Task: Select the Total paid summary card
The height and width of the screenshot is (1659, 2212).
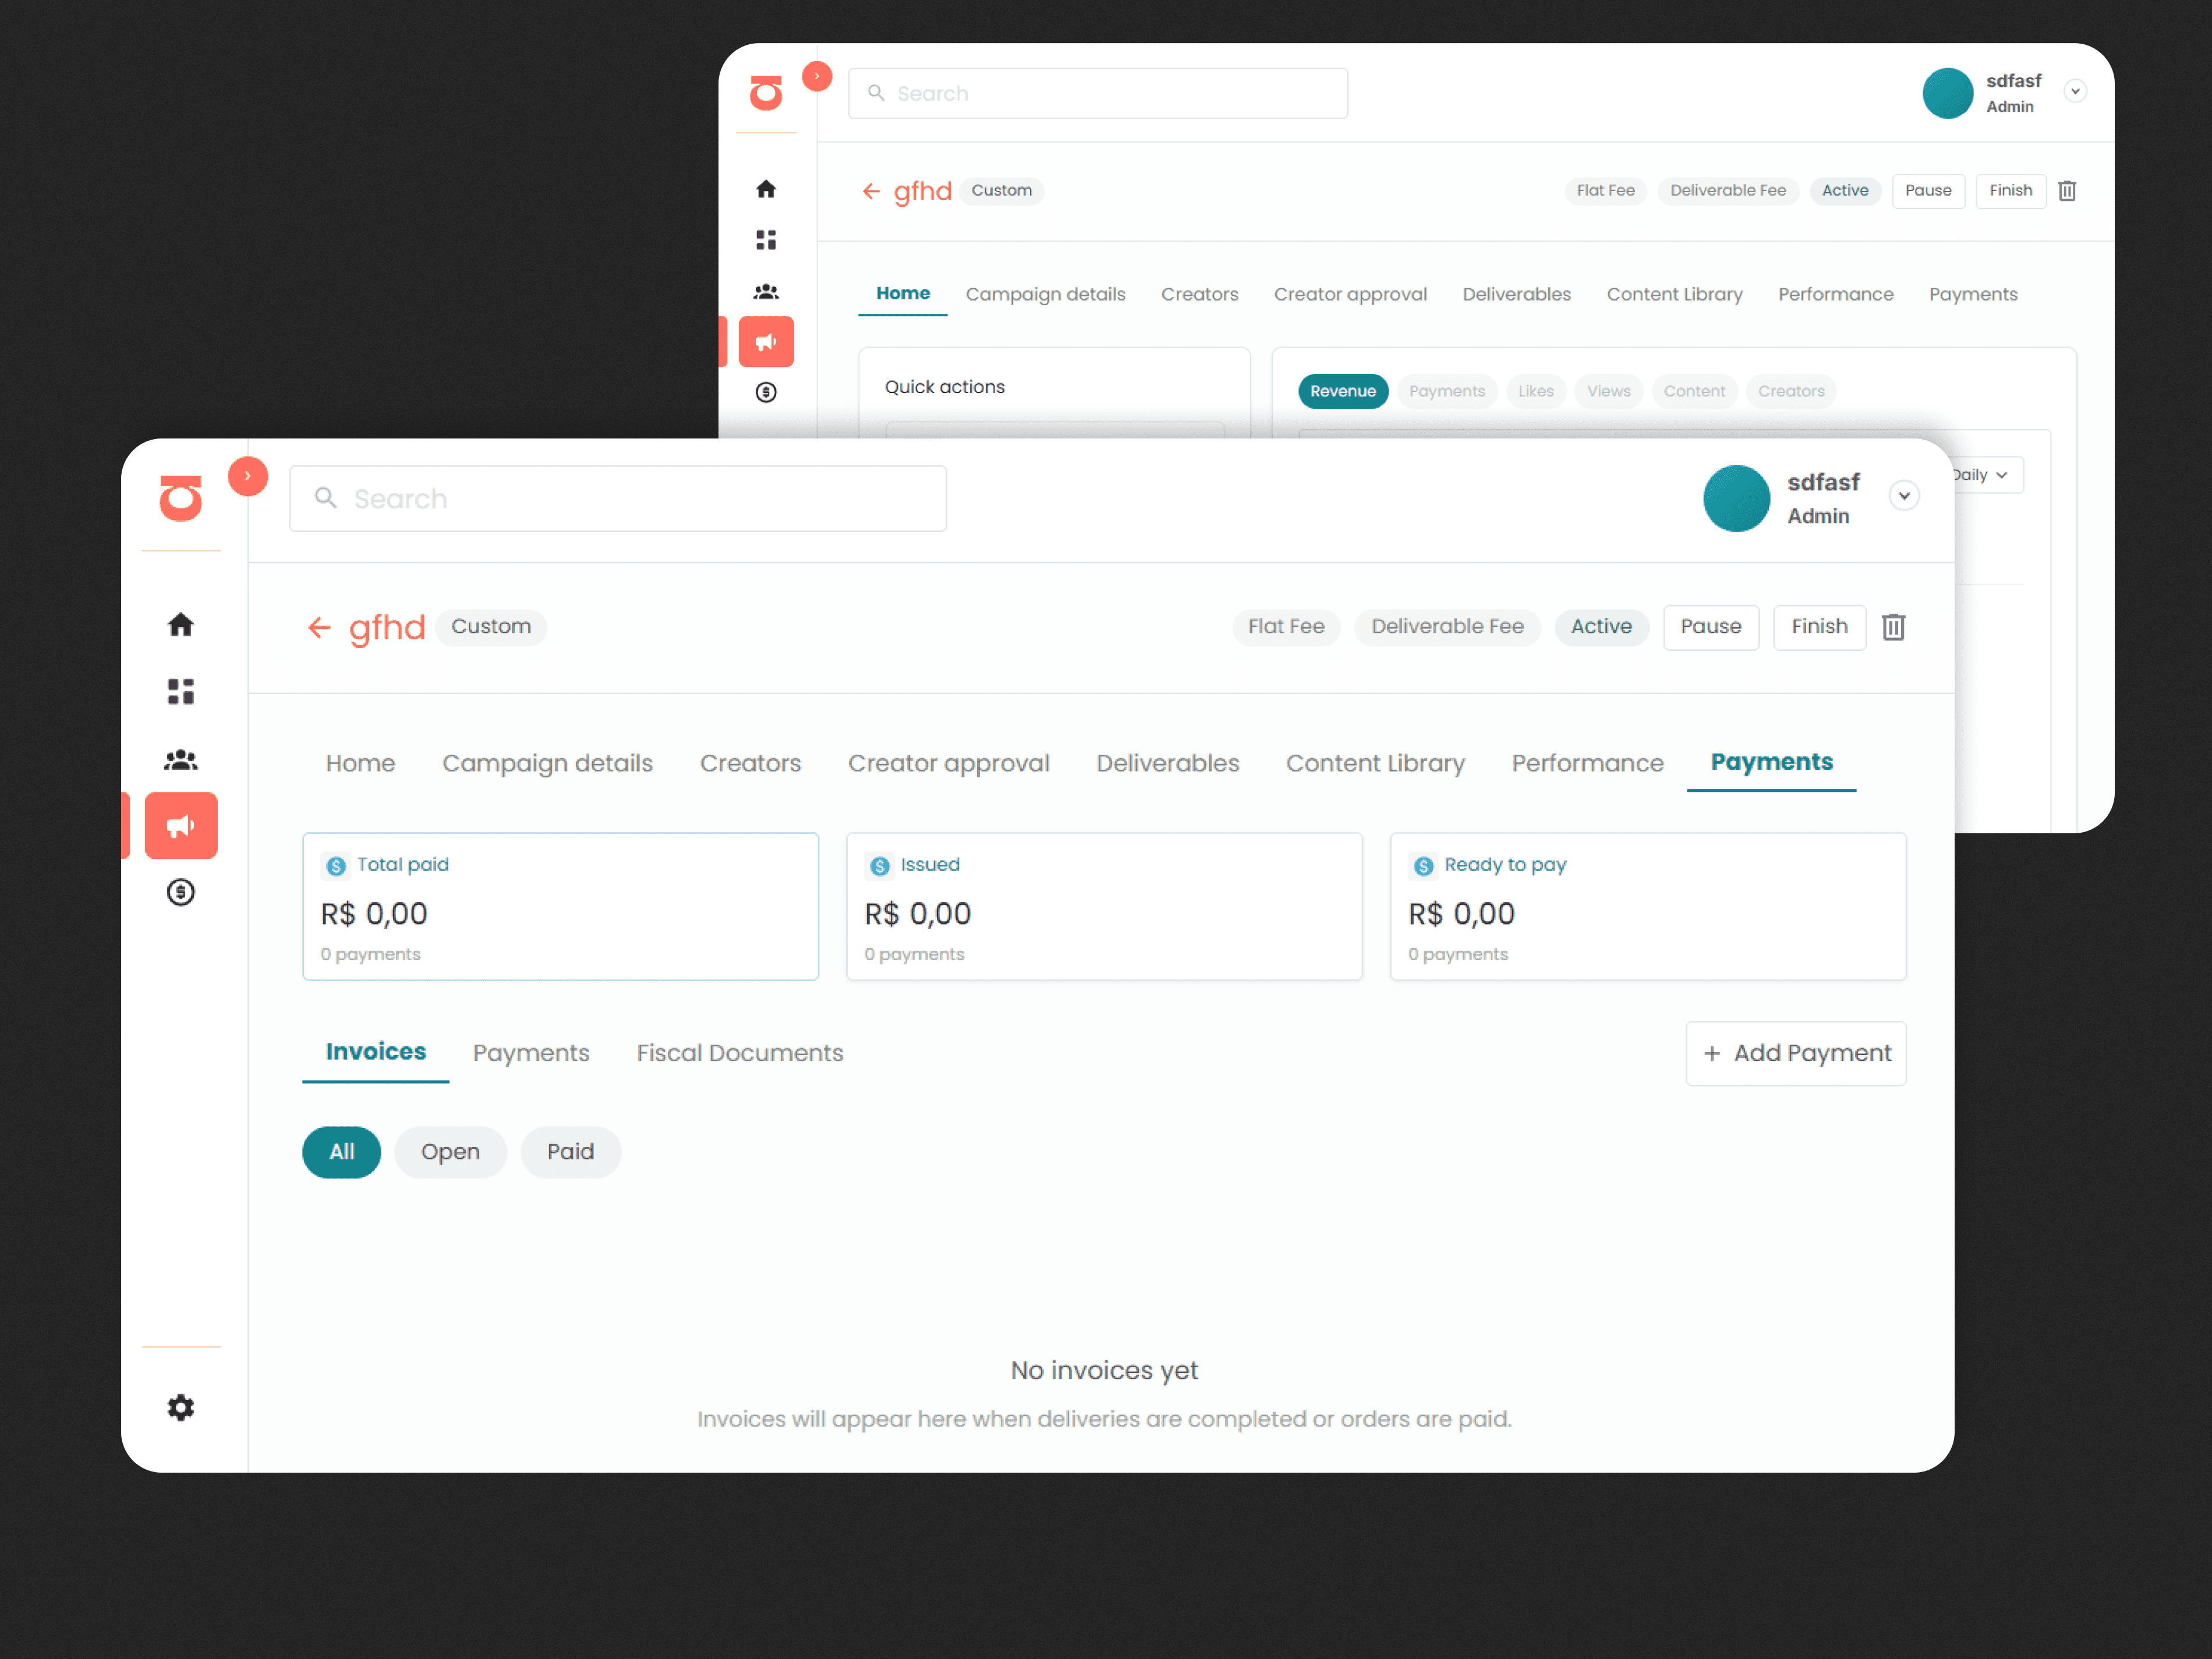Action: 560,906
